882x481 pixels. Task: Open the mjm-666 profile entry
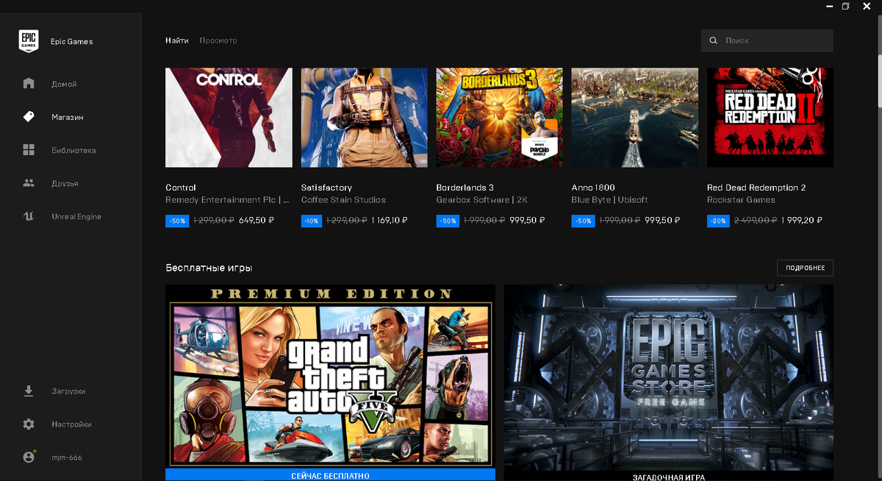(x=67, y=457)
